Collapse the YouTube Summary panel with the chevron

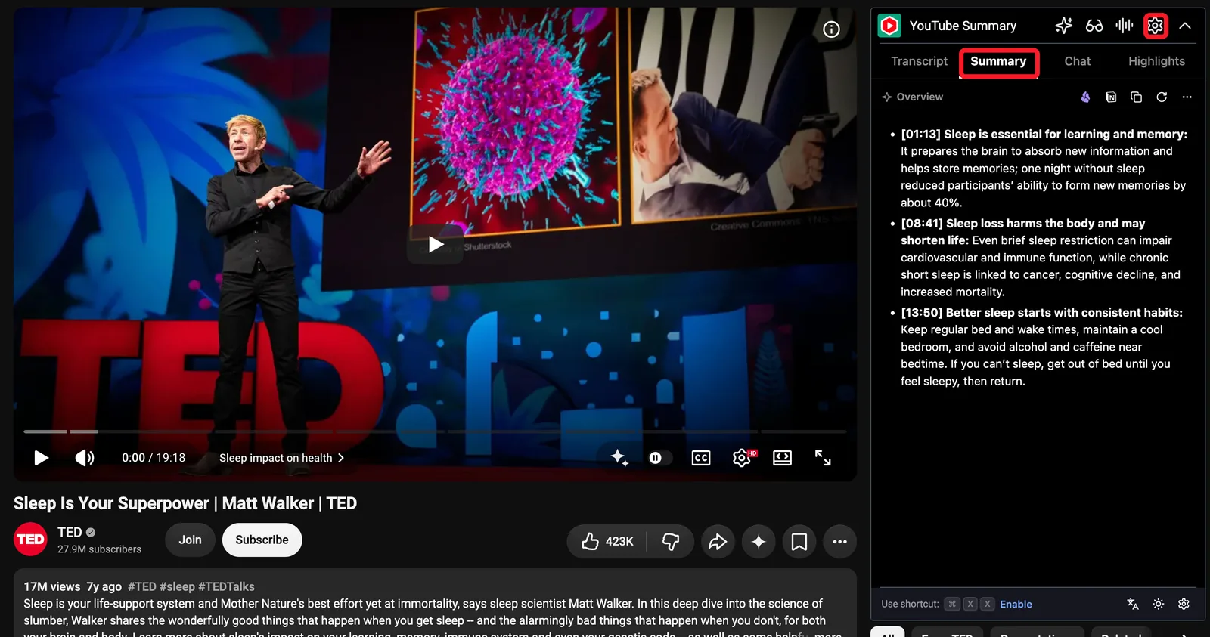point(1185,26)
